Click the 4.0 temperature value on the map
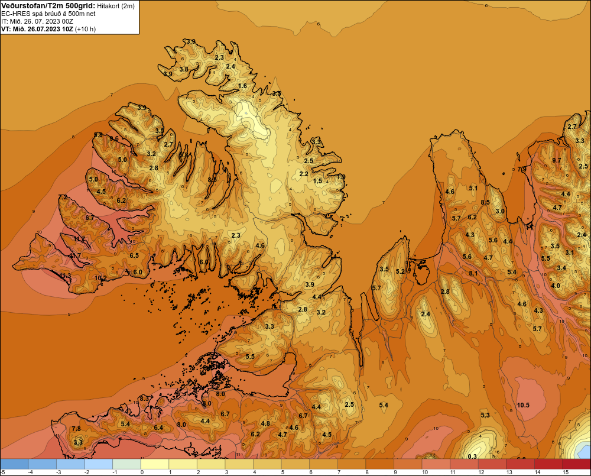 click(x=556, y=286)
